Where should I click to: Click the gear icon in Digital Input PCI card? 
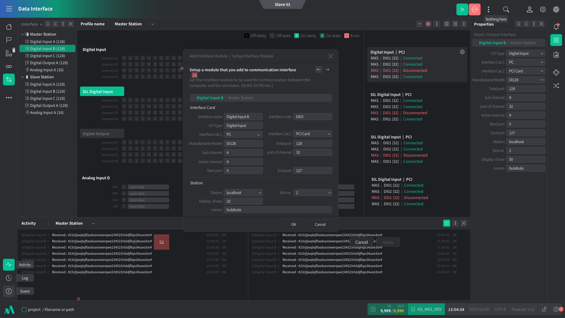point(462,52)
